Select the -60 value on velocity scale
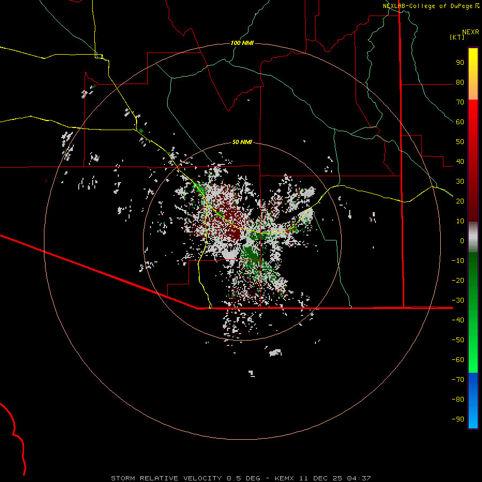This screenshot has width=482, height=482. (458, 360)
